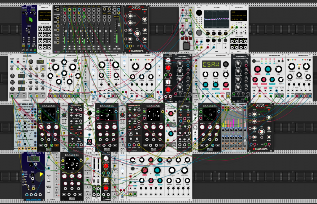
Task: Open Audio-8 driver selector showing ASIO
Action: (239, 12)
